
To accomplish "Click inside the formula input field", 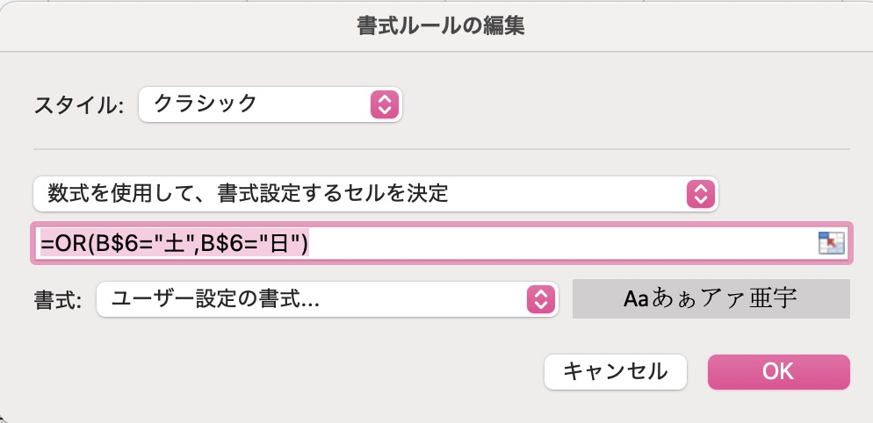I will 440,243.
